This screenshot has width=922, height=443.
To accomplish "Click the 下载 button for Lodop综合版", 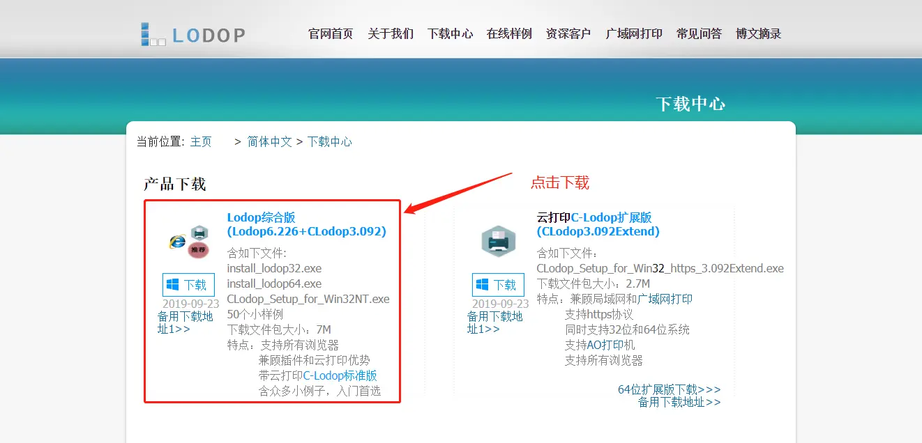I will pos(188,285).
